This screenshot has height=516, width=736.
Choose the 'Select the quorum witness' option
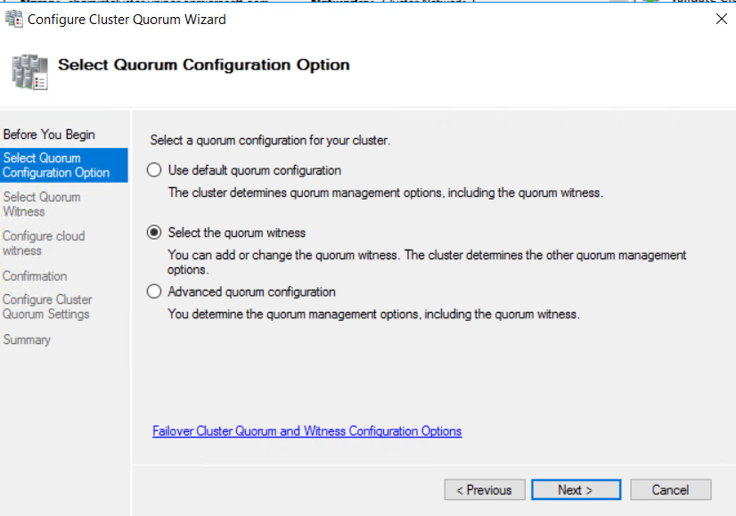point(153,231)
